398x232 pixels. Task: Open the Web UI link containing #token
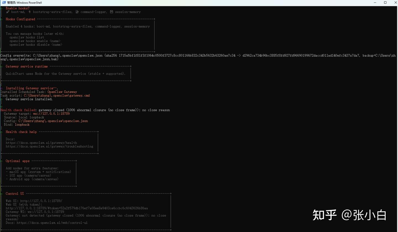pyautogui.click(x=77, y=208)
